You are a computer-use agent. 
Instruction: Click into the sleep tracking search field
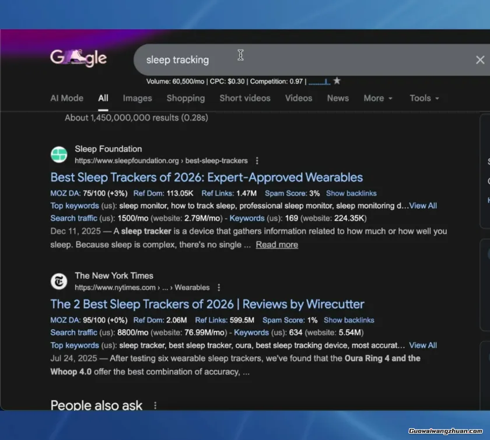(x=292, y=60)
